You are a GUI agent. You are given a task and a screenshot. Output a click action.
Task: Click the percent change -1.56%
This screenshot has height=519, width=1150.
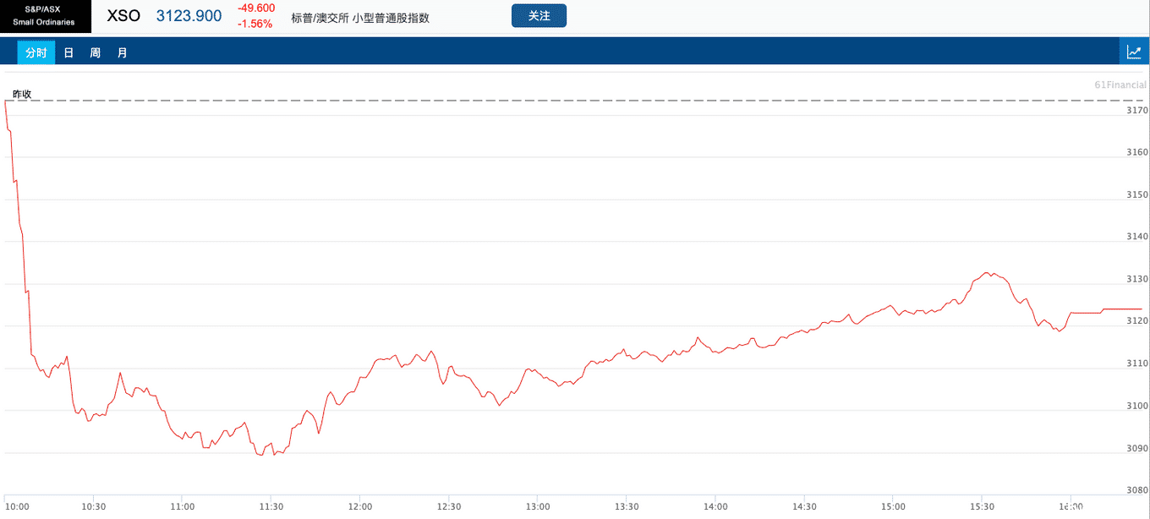point(255,24)
